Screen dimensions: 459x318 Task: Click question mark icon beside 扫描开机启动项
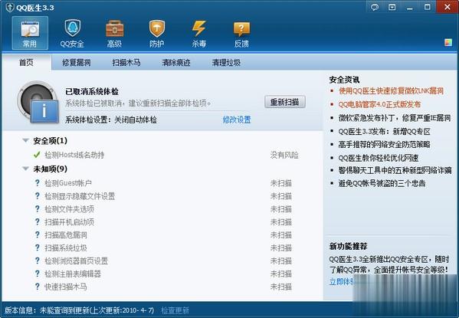(38, 221)
